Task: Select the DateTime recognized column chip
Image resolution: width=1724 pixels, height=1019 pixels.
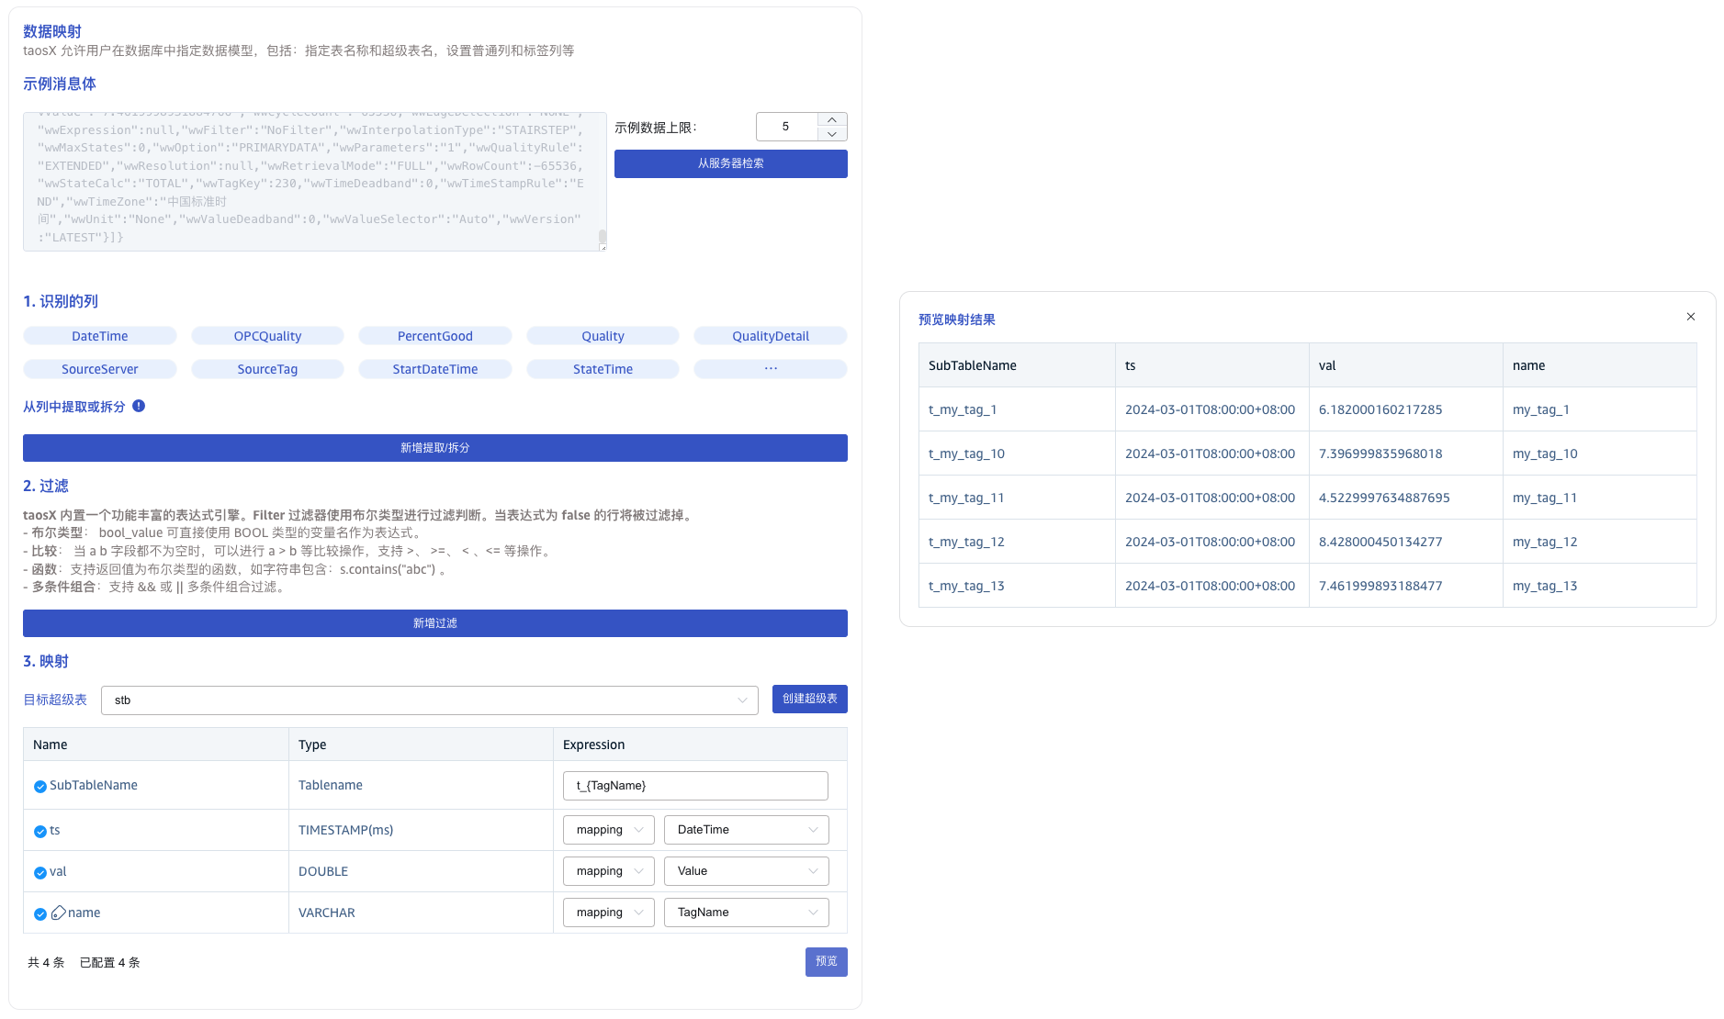Action: pyautogui.click(x=100, y=336)
